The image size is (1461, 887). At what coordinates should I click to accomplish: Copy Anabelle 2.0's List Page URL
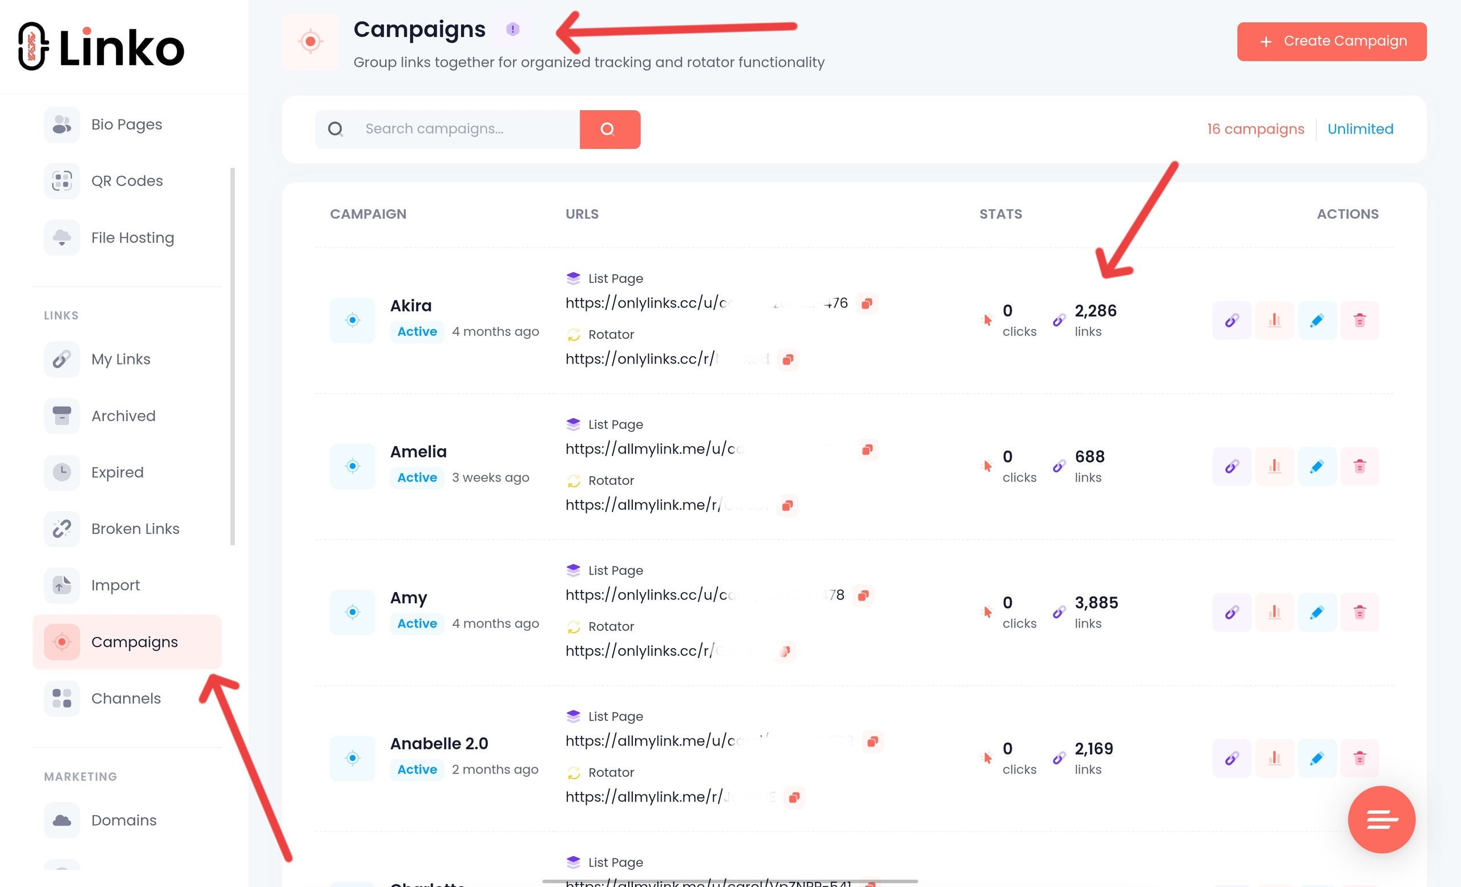[872, 742]
